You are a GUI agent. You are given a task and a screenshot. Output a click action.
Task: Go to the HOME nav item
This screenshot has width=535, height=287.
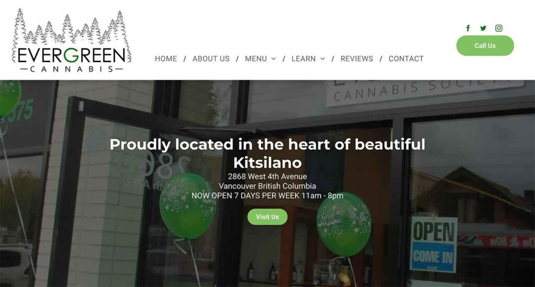[x=166, y=59]
